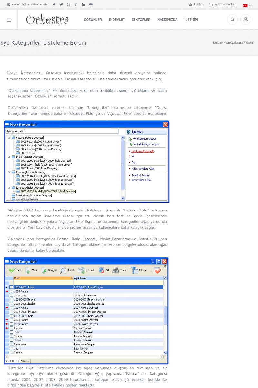Screen dimensions: 258x388
Task: Open the YouTube icon link
Action: coord(91,5)
